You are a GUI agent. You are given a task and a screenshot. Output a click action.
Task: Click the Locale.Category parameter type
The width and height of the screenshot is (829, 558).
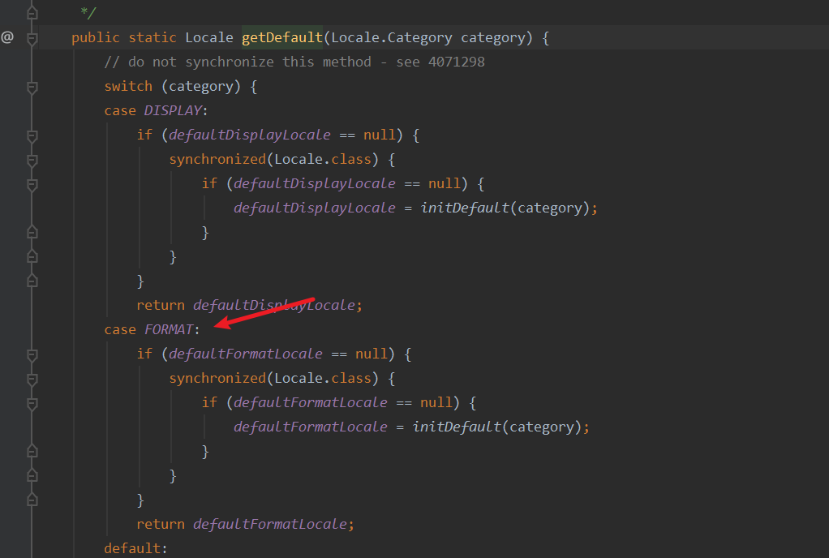click(392, 37)
